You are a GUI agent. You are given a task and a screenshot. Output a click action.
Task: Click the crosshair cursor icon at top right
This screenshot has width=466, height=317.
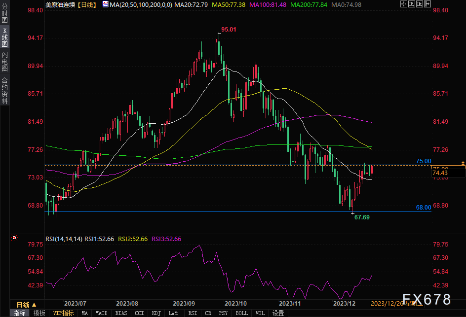pos(404,4)
